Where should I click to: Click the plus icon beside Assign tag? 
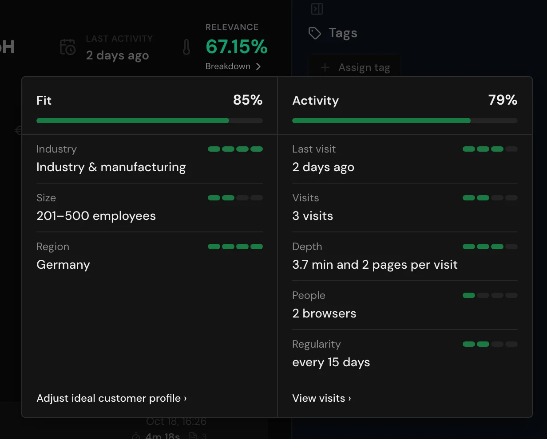[x=325, y=67]
